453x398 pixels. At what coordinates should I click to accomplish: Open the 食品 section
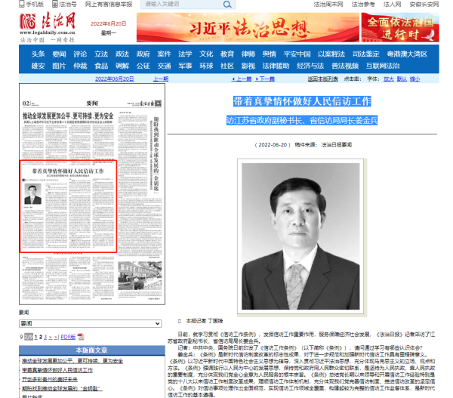coord(101,66)
